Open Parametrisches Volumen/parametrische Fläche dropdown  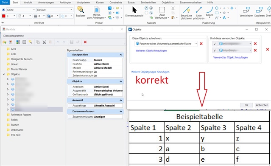(x=166, y=44)
